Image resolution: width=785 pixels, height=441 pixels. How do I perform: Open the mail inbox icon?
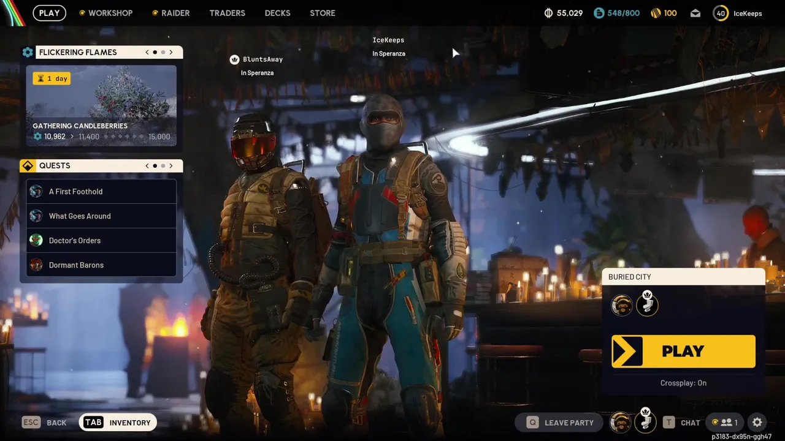click(x=695, y=13)
